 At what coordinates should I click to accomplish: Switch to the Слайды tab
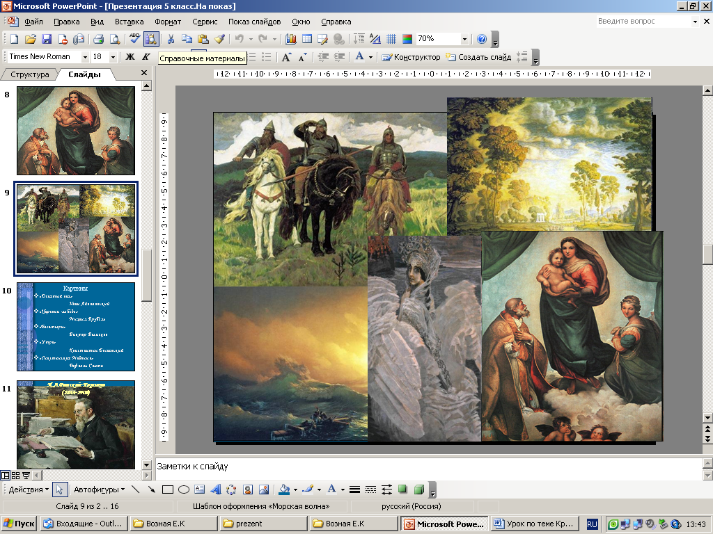(x=84, y=74)
